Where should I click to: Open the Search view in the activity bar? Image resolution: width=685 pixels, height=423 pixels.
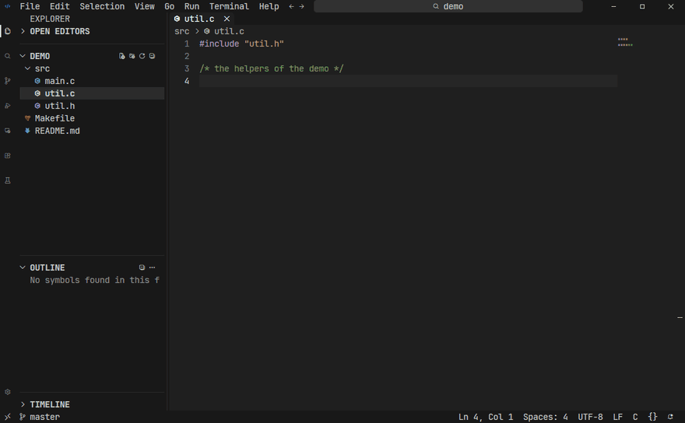pyautogui.click(x=8, y=56)
